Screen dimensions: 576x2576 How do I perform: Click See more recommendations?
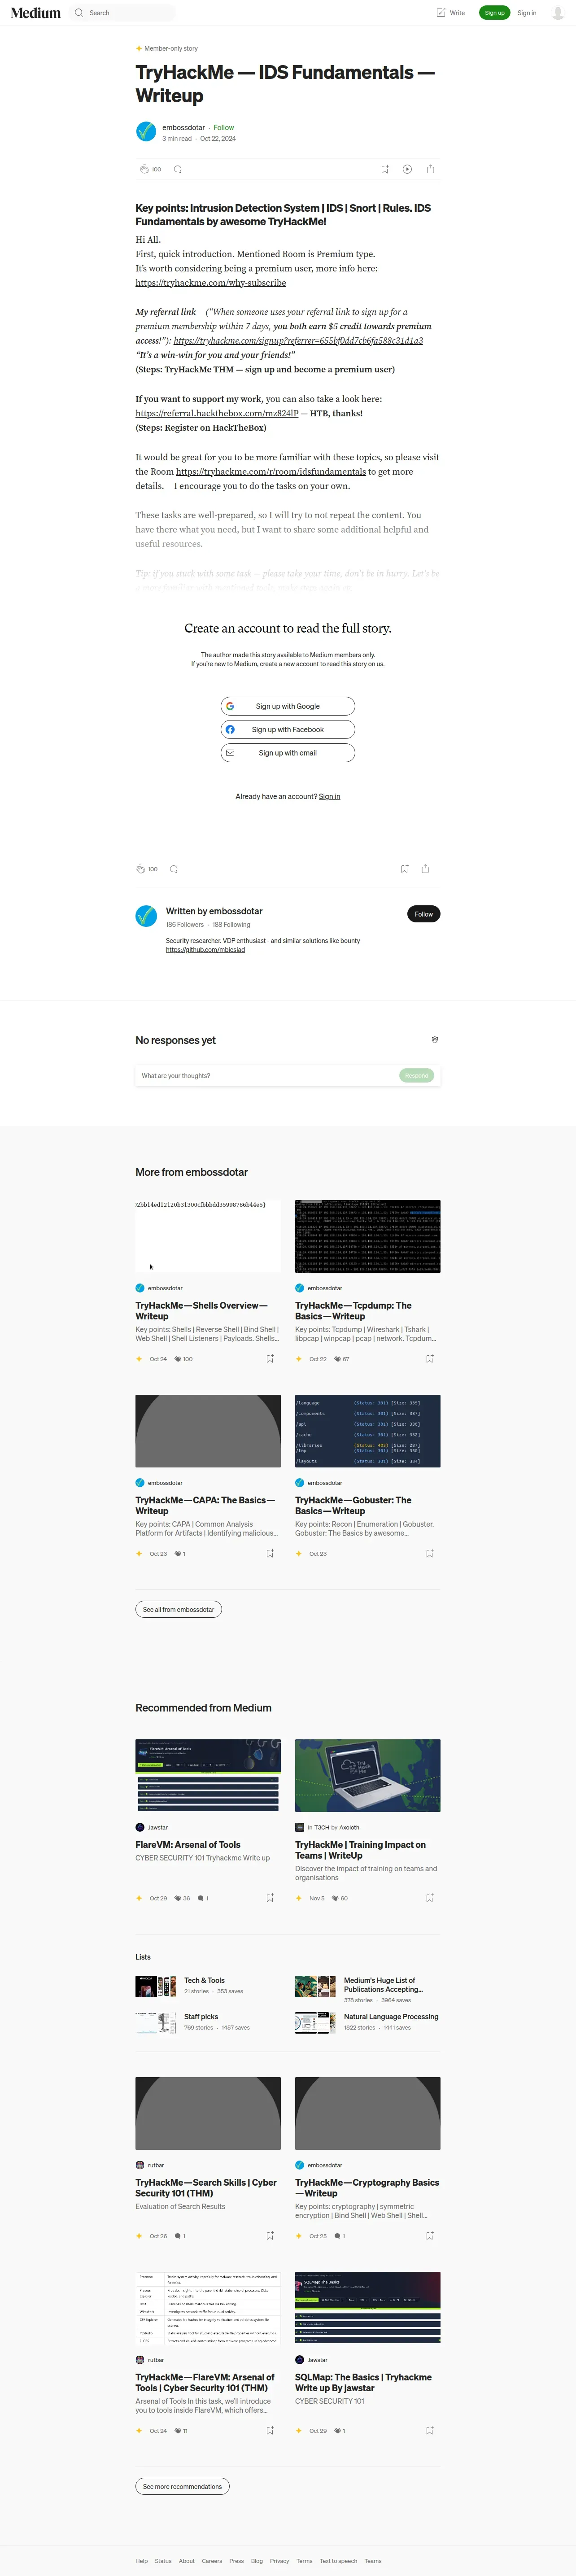pyautogui.click(x=182, y=2487)
